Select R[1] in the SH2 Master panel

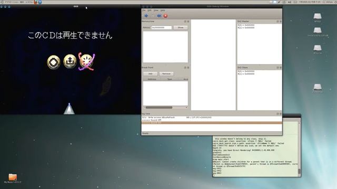pos(246,28)
